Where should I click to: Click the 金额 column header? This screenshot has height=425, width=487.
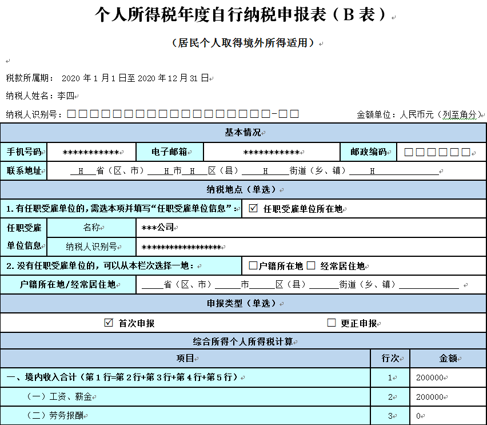tap(448, 358)
